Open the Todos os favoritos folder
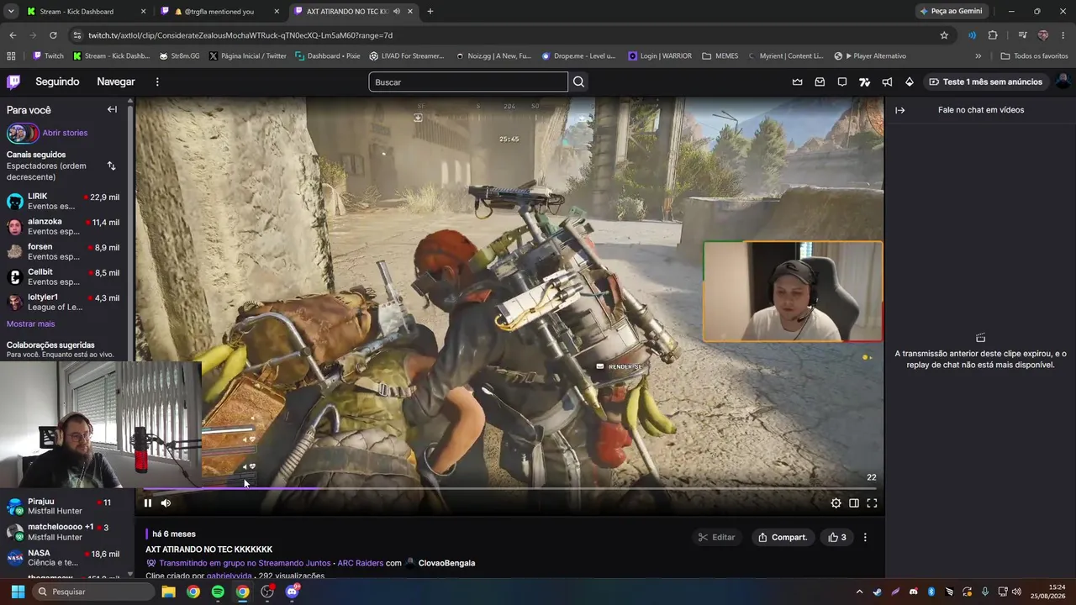The width and height of the screenshot is (1076, 605). point(1034,56)
